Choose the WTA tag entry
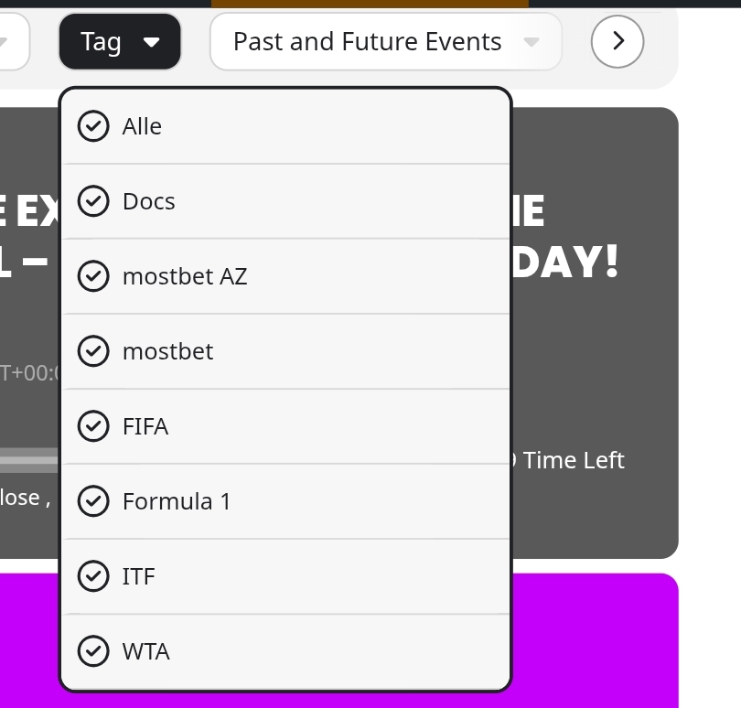 click(146, 651)
